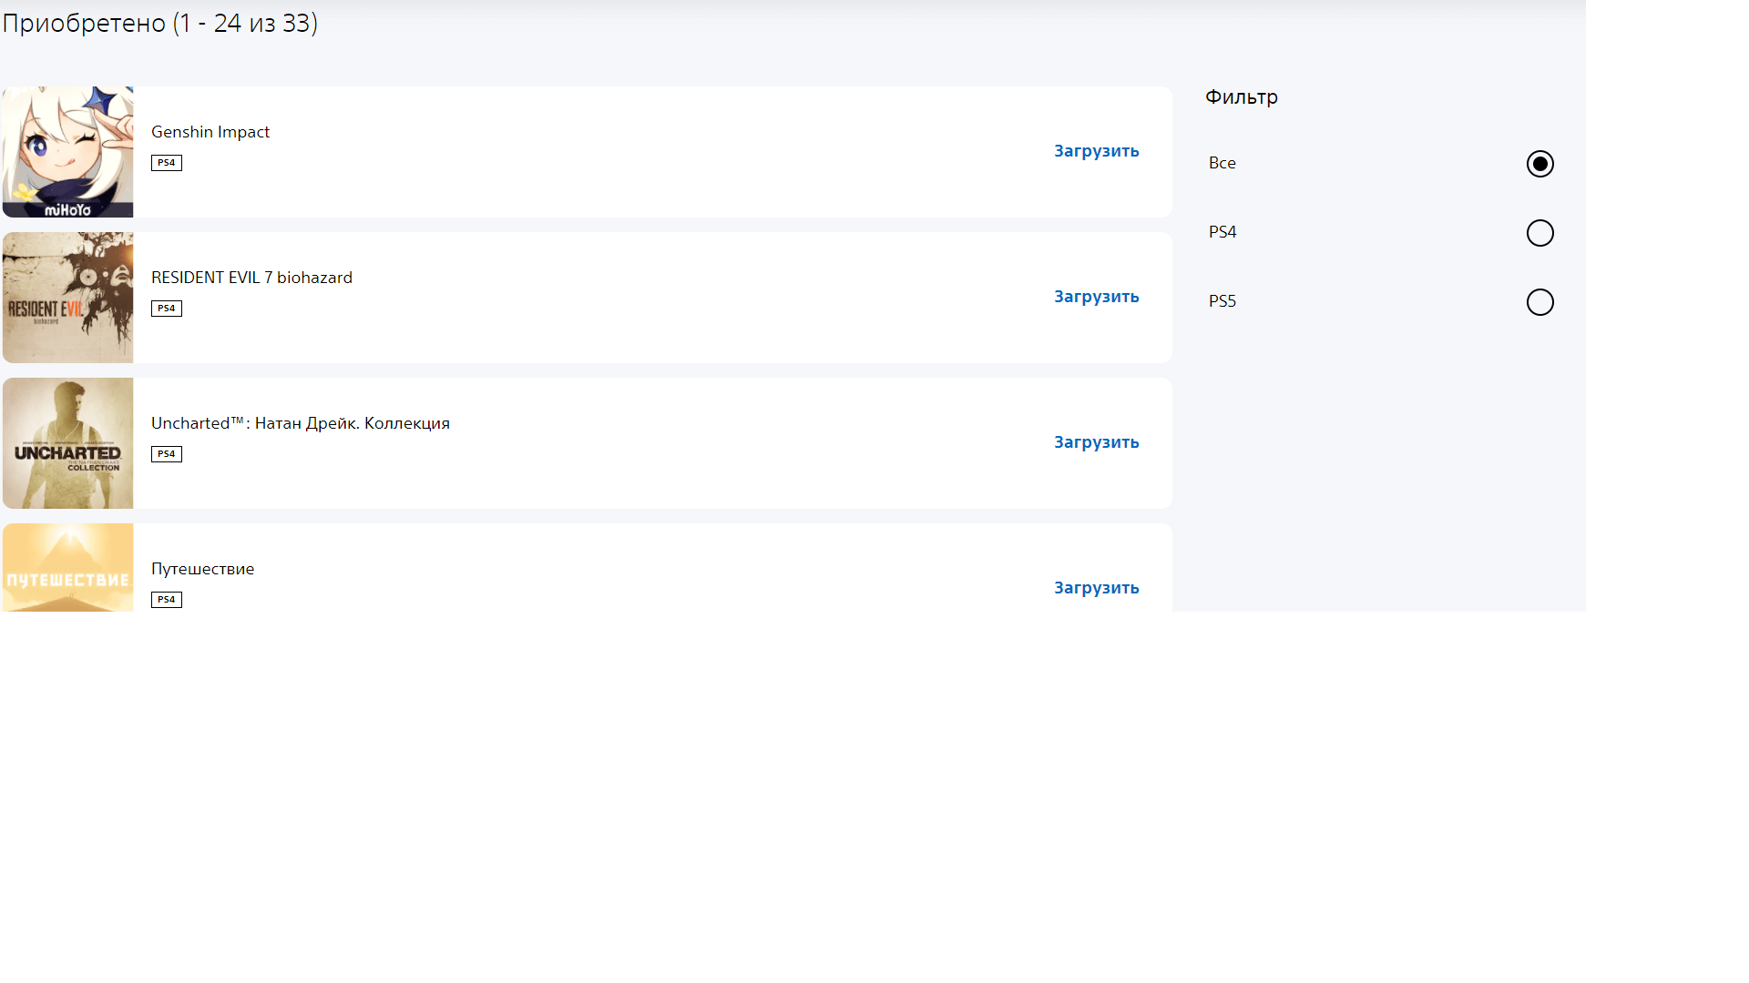Click the PS4 badge under RESIDENT EVIL 7

(x=167, y=309)
